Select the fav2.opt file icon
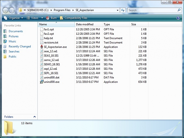Viewport: 184px width, 138px height. tap(42, 34)
